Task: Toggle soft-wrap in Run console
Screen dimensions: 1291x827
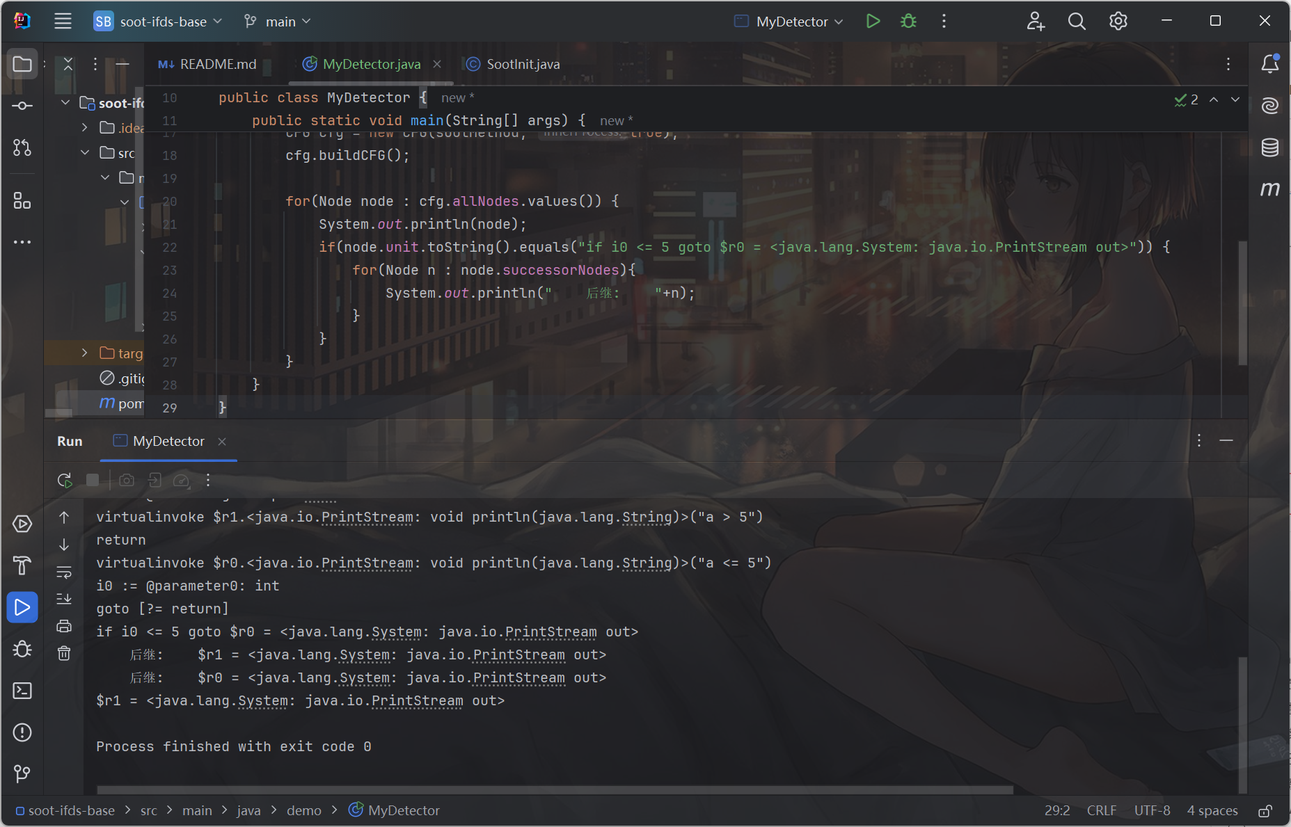Action: tap(64, 572)
